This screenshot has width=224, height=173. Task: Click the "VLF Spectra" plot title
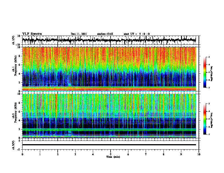(x=32, y=34)
